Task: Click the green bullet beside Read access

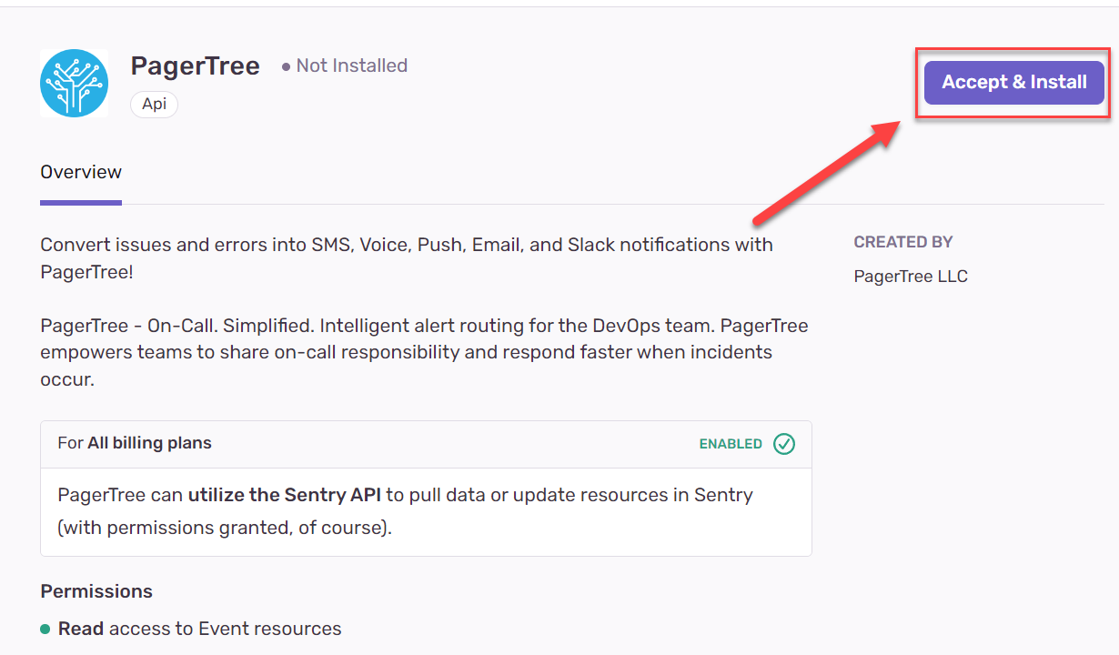Action: (45, 628)
